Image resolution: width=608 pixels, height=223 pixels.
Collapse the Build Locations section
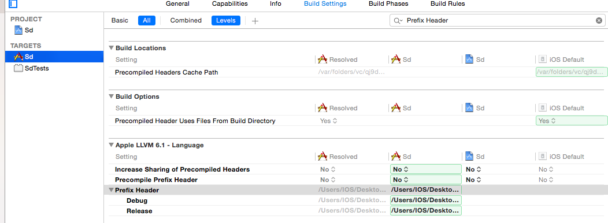(x=112, y=48)
